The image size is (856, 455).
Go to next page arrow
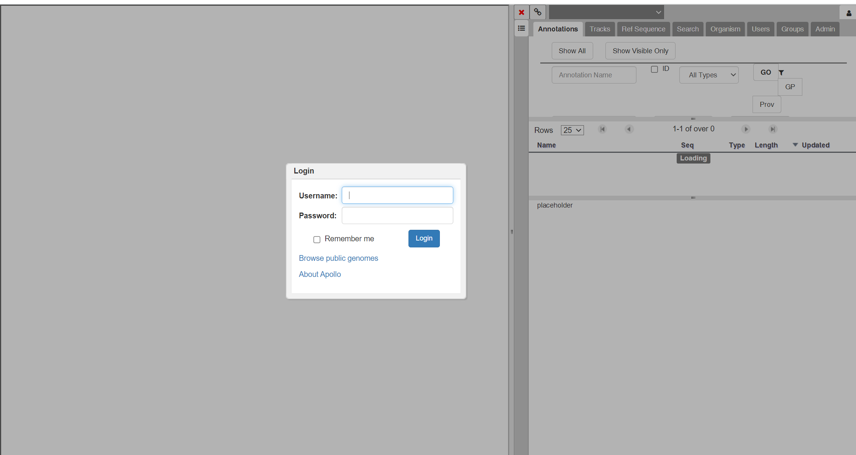point(746,129)
